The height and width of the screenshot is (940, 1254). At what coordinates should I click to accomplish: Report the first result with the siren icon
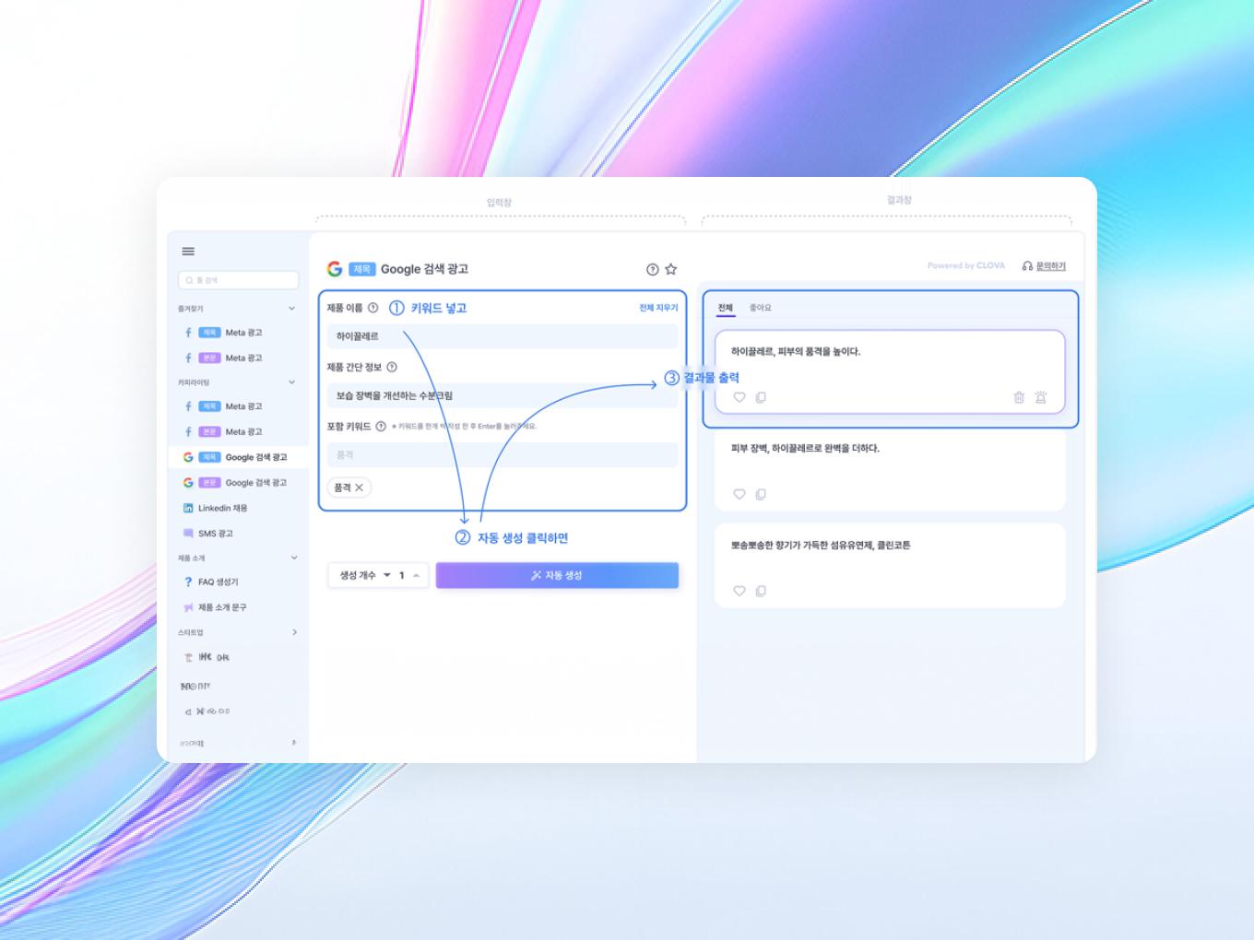click(x=1040, y=397)
